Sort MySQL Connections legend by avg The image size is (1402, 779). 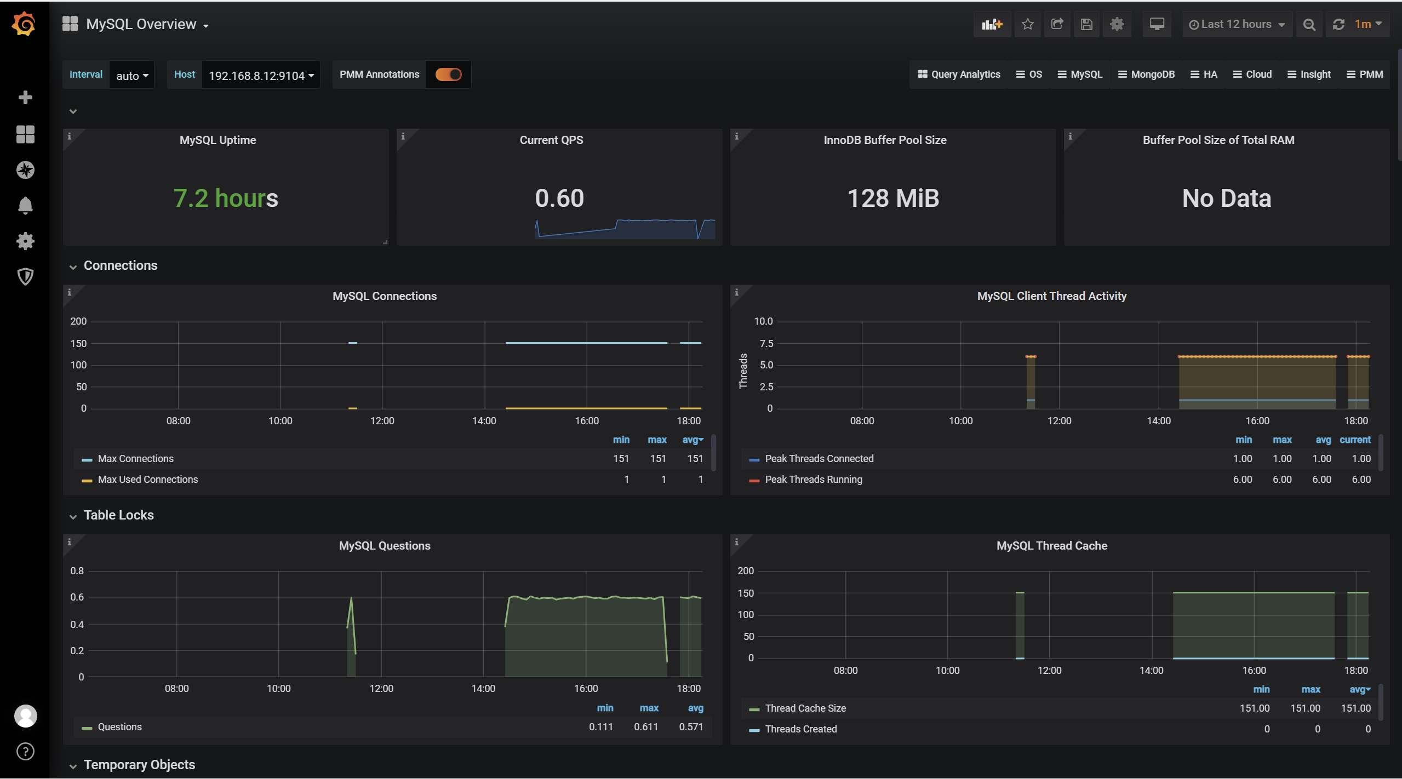point(693,440)
